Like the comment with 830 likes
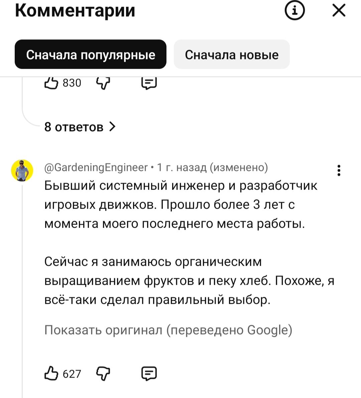361x398 pixels. click(51, 83)
